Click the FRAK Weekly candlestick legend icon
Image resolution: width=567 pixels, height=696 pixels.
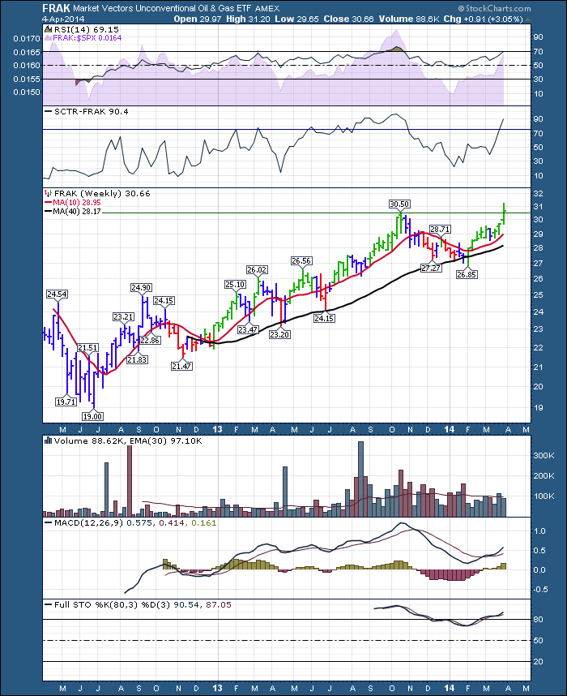point(48,194)
